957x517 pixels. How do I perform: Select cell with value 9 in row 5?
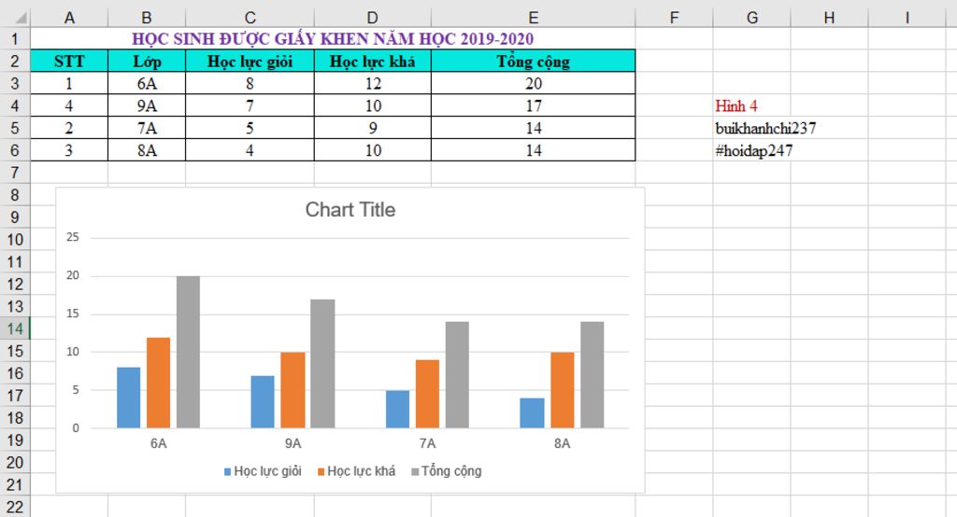tap(372, 128)
